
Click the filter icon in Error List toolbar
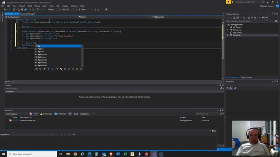70,114
